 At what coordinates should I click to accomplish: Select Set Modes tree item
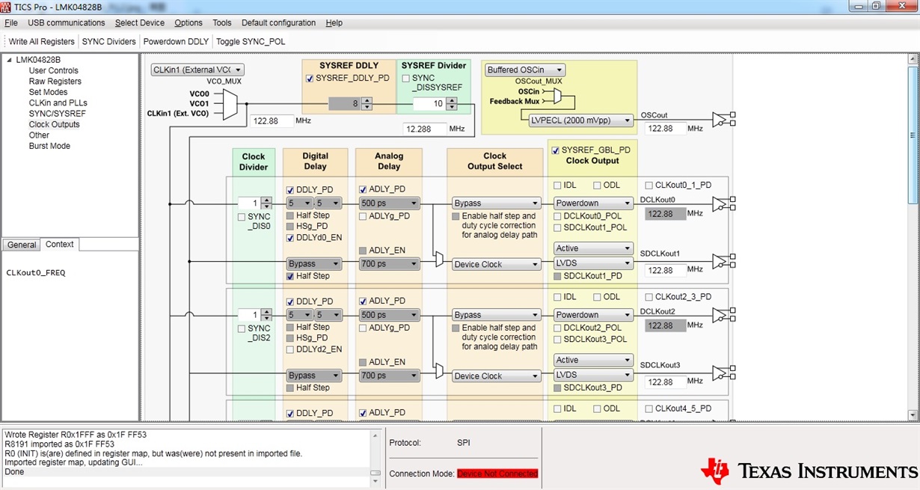click(x=49, y=92)
